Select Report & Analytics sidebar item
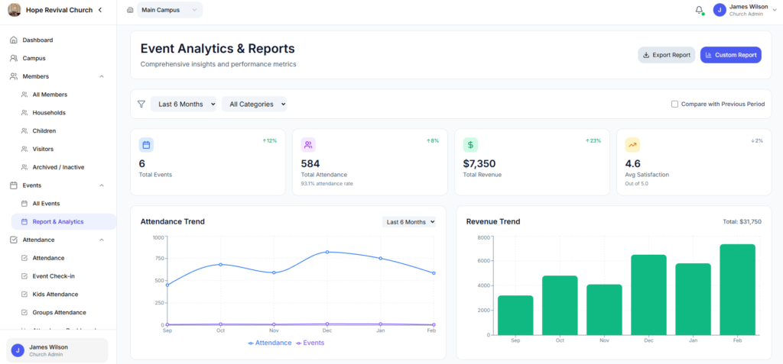The image size is (783, 364). tap(63, 222)
